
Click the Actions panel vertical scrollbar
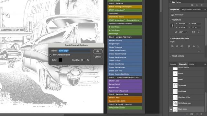(x=161, y=6)
